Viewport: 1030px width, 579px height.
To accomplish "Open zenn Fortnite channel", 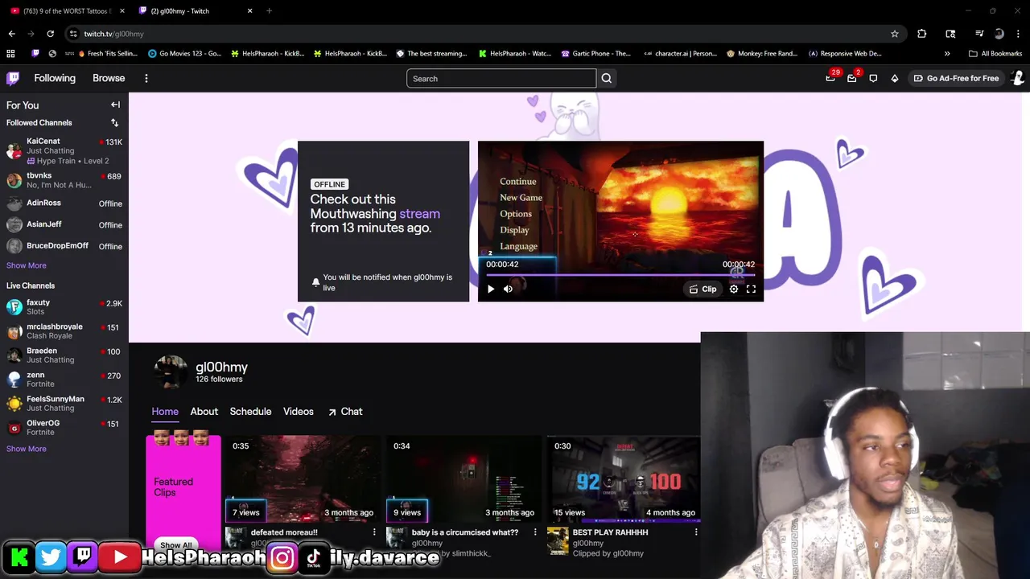I will pyautogui.click(x=64, y=379).
